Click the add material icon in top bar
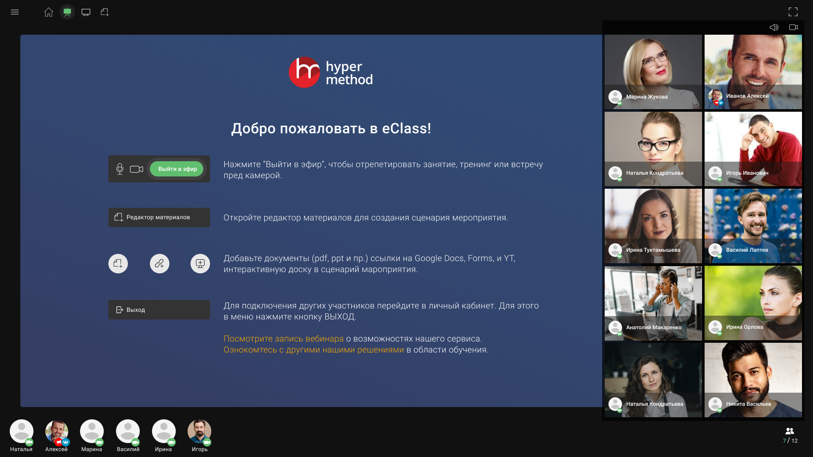Screen dimensions: 813x457 [105, 12]
